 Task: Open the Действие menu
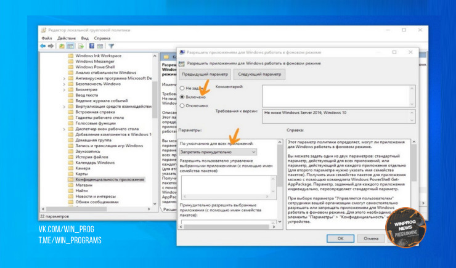[x=67, y=38]
